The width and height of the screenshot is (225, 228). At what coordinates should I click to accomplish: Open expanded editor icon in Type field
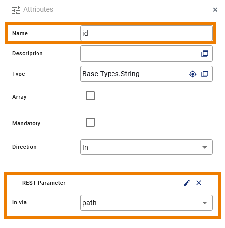[205, 74]
